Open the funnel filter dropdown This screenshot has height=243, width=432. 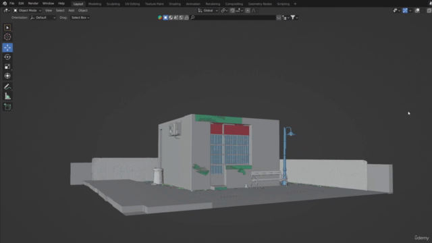click(x=294, y=18)
